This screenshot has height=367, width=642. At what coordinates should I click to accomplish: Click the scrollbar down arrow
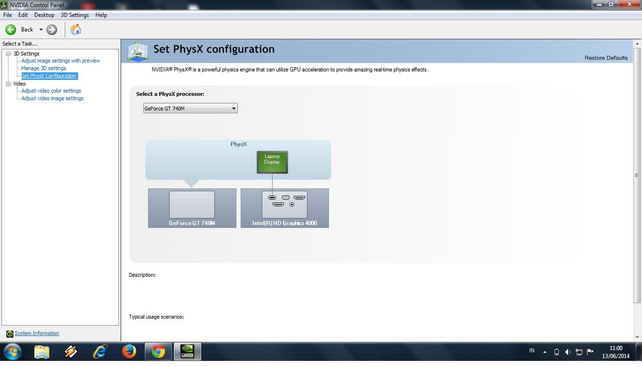637,337
